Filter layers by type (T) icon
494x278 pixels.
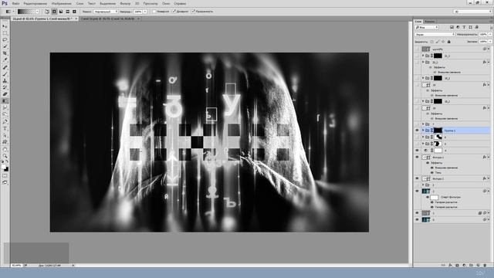464,28
